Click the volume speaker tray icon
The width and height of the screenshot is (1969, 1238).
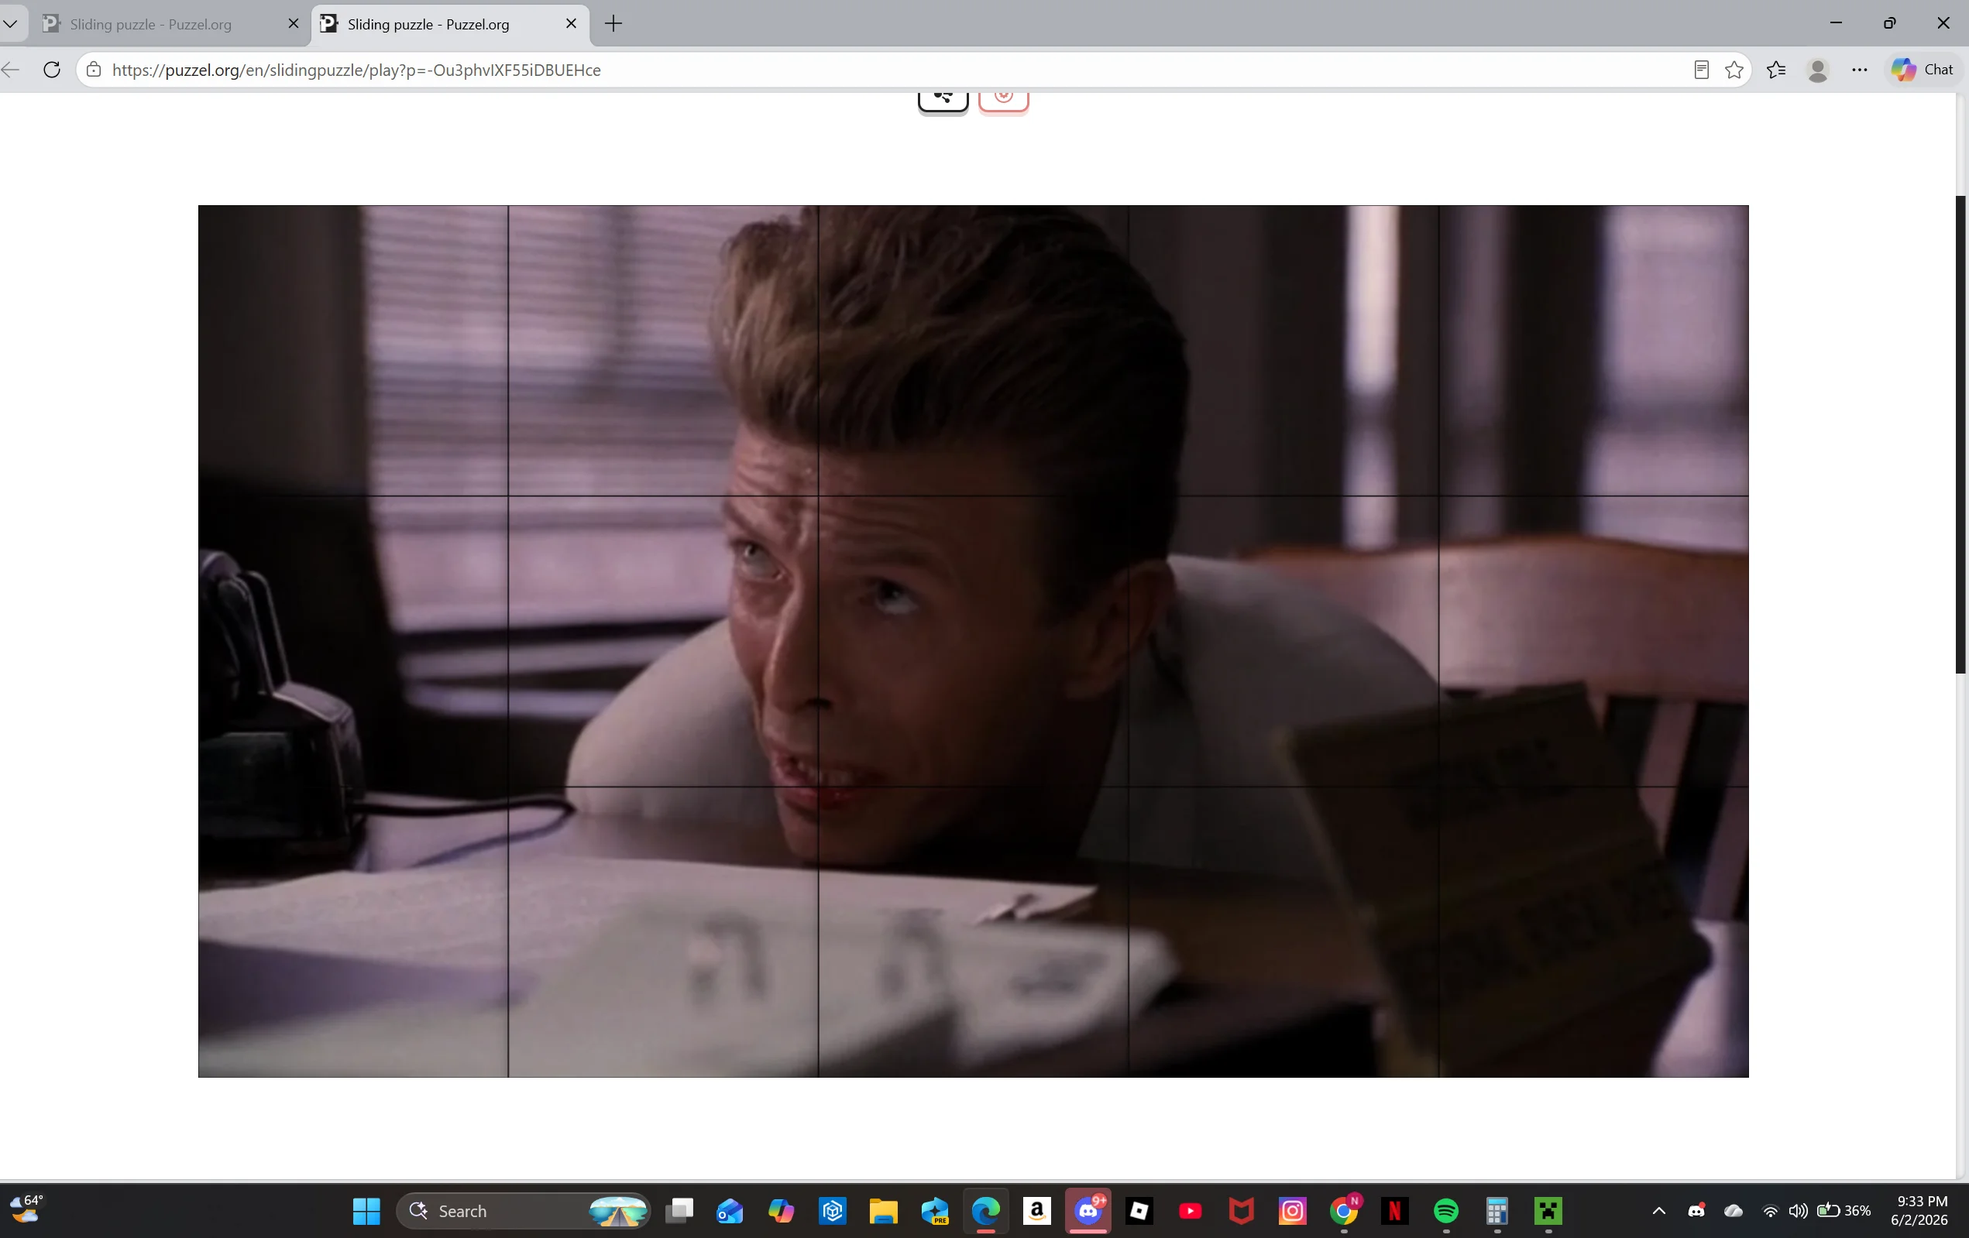1798,1211
